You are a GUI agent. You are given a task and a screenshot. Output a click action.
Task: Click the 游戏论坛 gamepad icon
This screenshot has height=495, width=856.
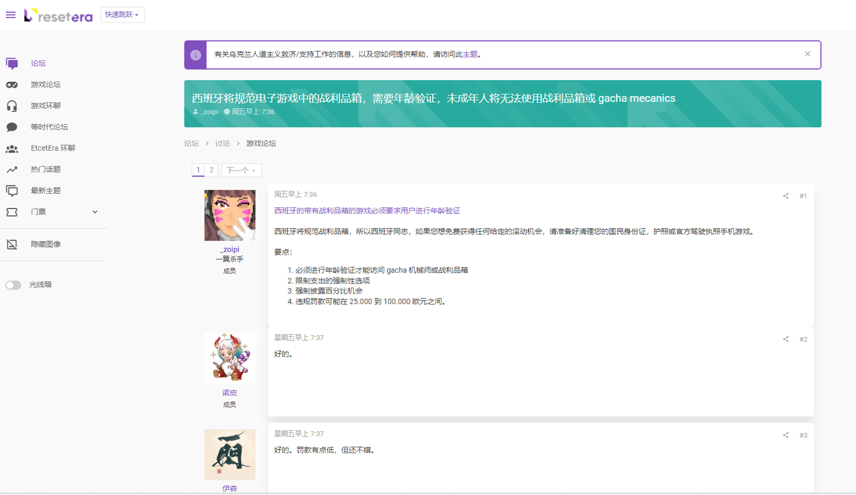12,85
